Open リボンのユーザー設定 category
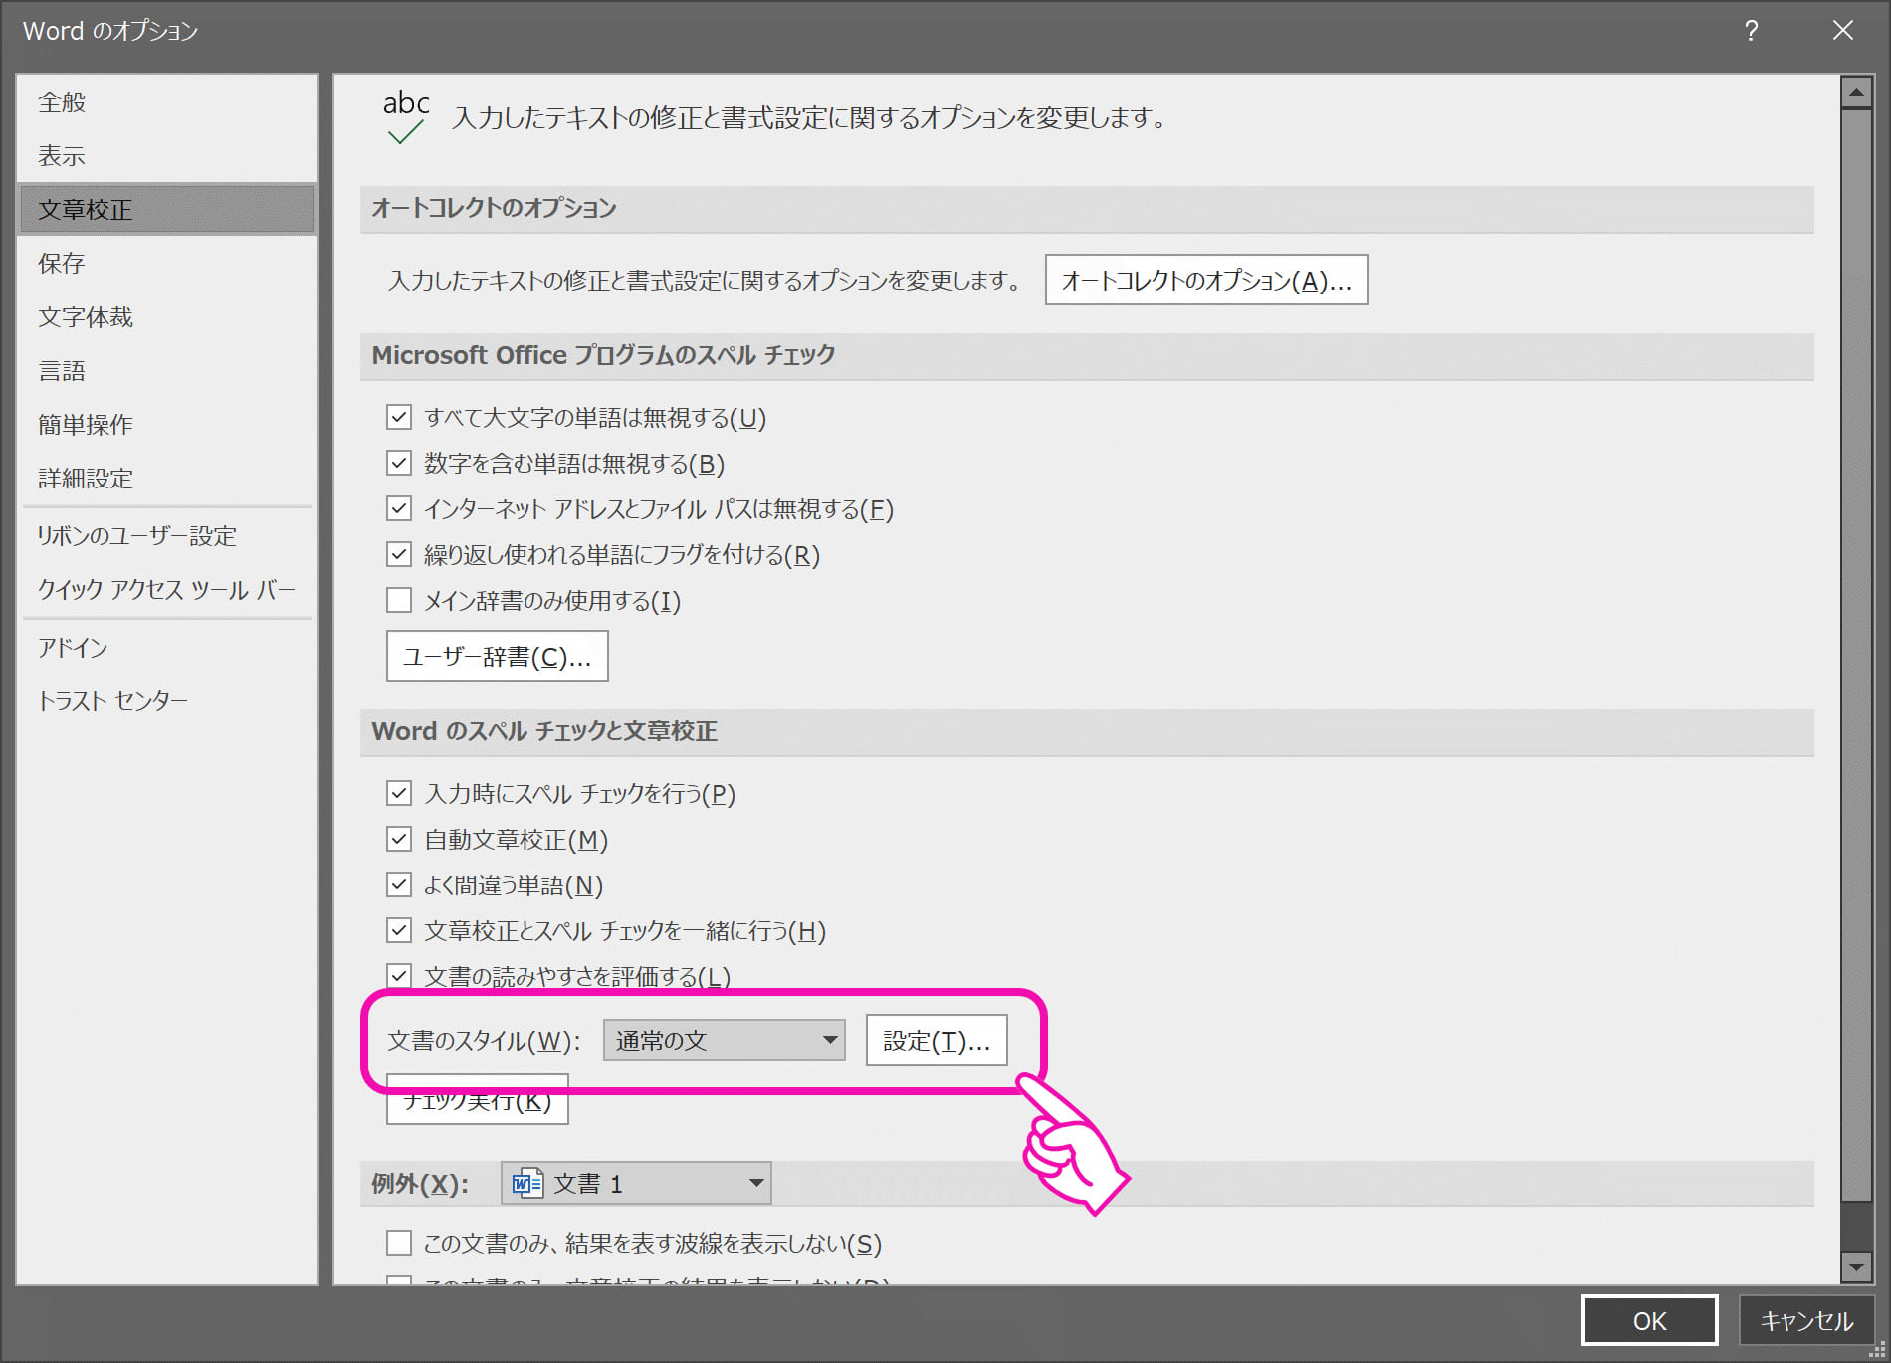 [166, 536]
